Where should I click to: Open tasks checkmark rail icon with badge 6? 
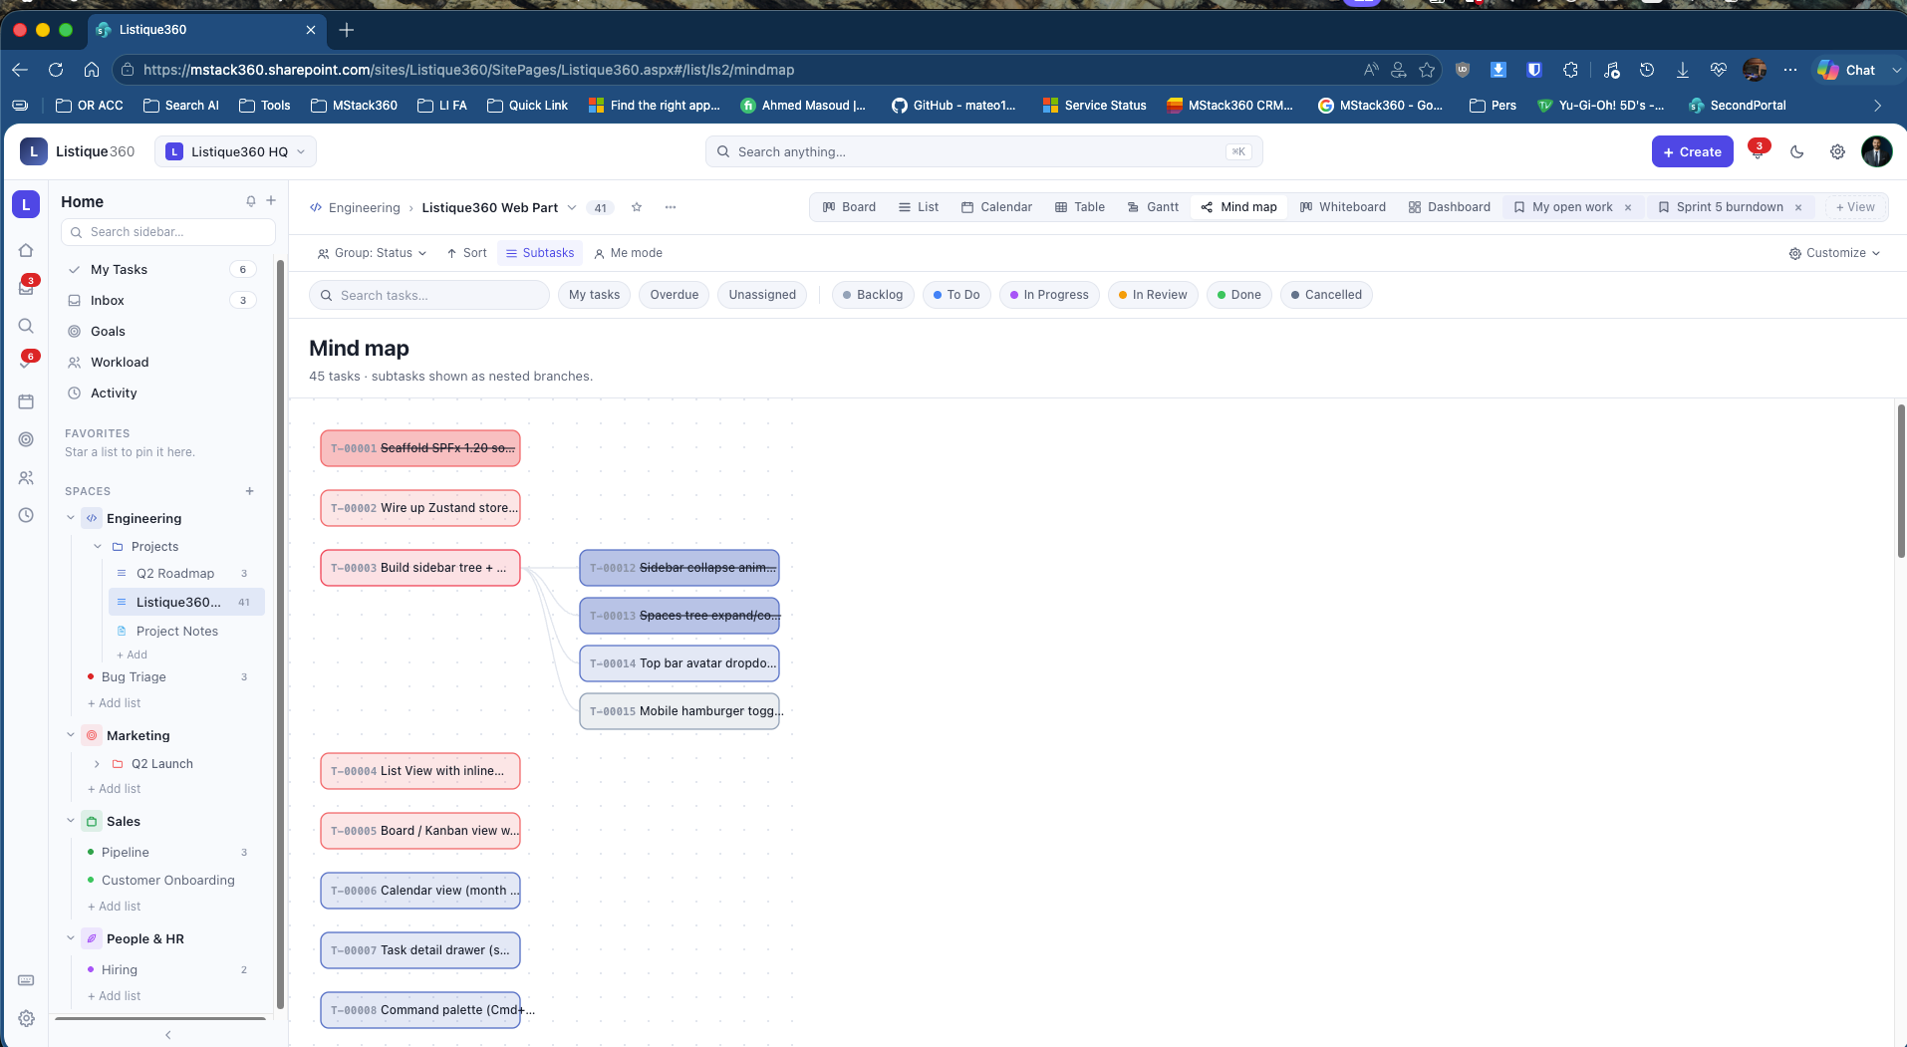point(26,364)
